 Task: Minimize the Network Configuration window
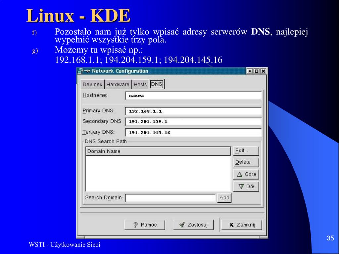(250, 71)
